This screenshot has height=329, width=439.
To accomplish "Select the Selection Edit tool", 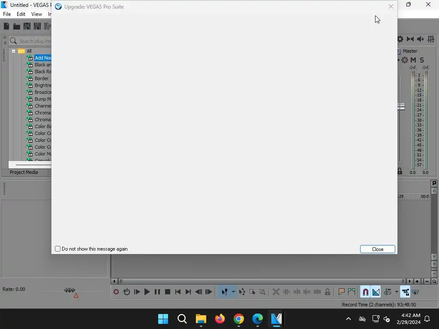I will pos(252,292).
